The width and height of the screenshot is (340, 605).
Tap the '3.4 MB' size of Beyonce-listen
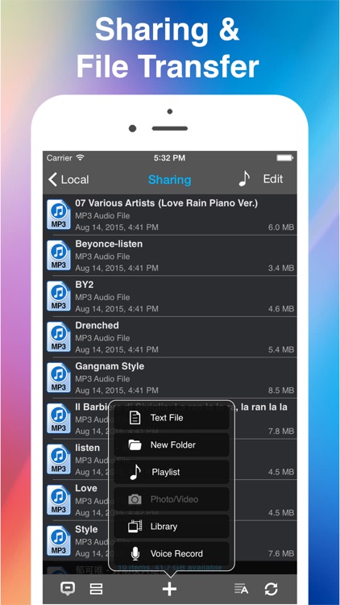281,268
